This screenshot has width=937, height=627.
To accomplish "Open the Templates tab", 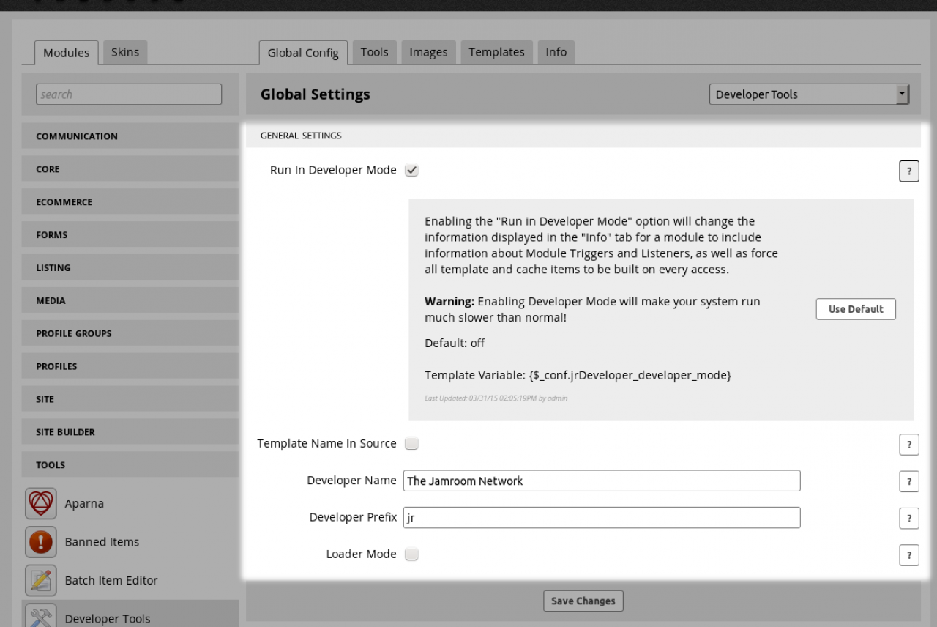I will tap(496, 52).
